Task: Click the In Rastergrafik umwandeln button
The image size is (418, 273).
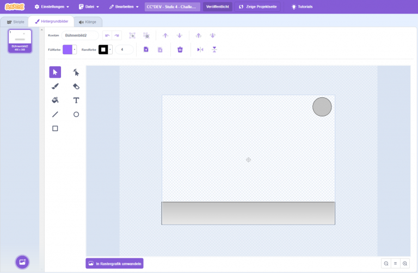Action: (114, 264)
